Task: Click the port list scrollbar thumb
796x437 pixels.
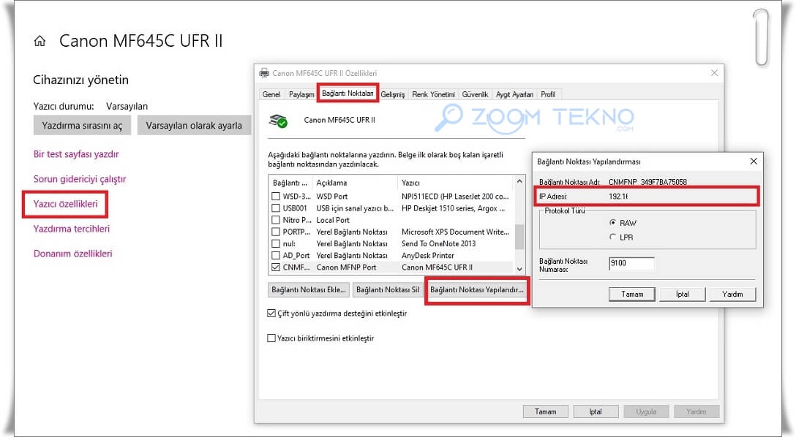Action: pos(519,237)
